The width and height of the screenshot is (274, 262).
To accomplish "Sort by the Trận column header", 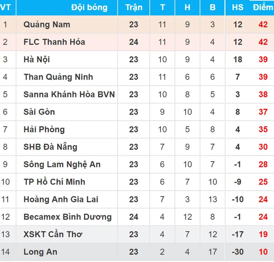I will tap(134, 7).
